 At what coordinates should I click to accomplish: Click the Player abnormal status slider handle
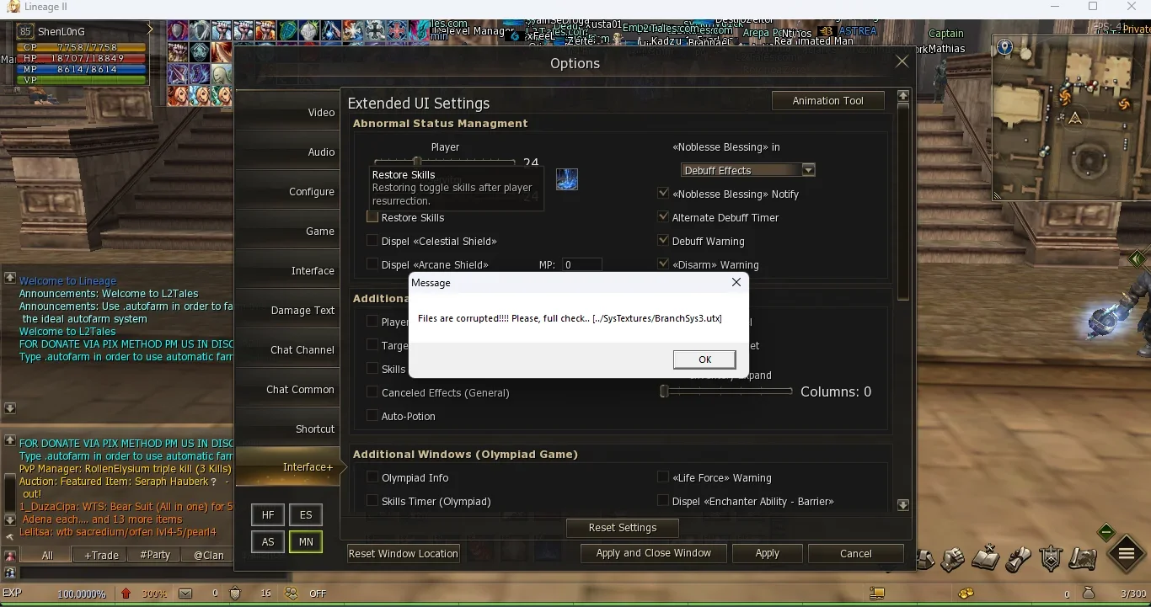click(416, 162)
